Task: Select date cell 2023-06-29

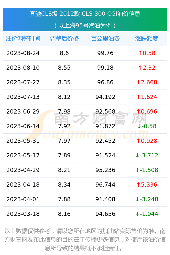Action: click(23, 111)
